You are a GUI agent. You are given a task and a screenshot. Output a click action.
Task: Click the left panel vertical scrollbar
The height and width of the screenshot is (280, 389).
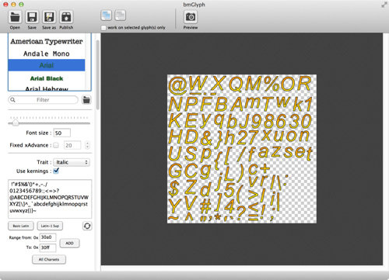click(98, 75)
